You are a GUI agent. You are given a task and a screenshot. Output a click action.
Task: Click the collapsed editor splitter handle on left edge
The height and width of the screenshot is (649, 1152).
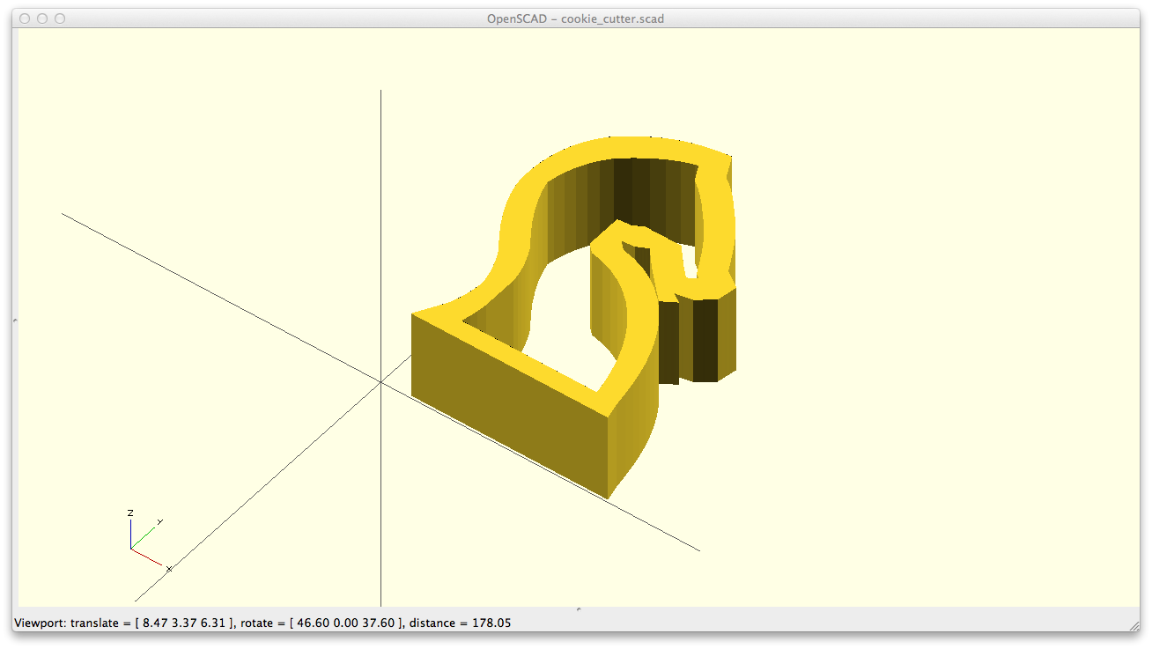click(15, 320)
